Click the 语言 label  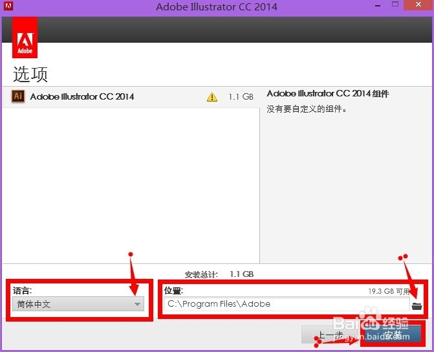tap(22, 291)
